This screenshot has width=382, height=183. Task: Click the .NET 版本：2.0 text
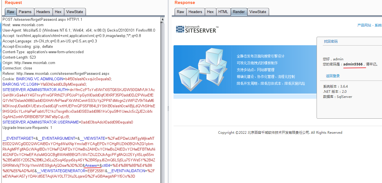pyautogui.click(x=335, y=91)
